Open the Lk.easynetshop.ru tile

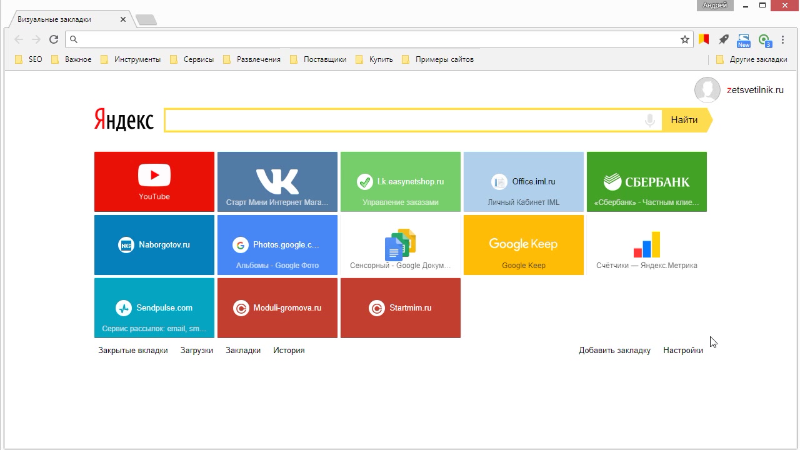tap(401, 182)
